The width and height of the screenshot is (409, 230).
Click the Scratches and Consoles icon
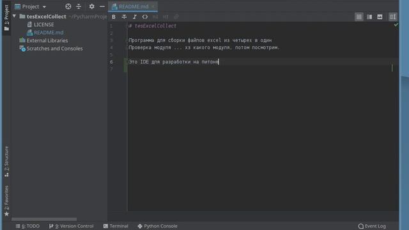[22, 49]
